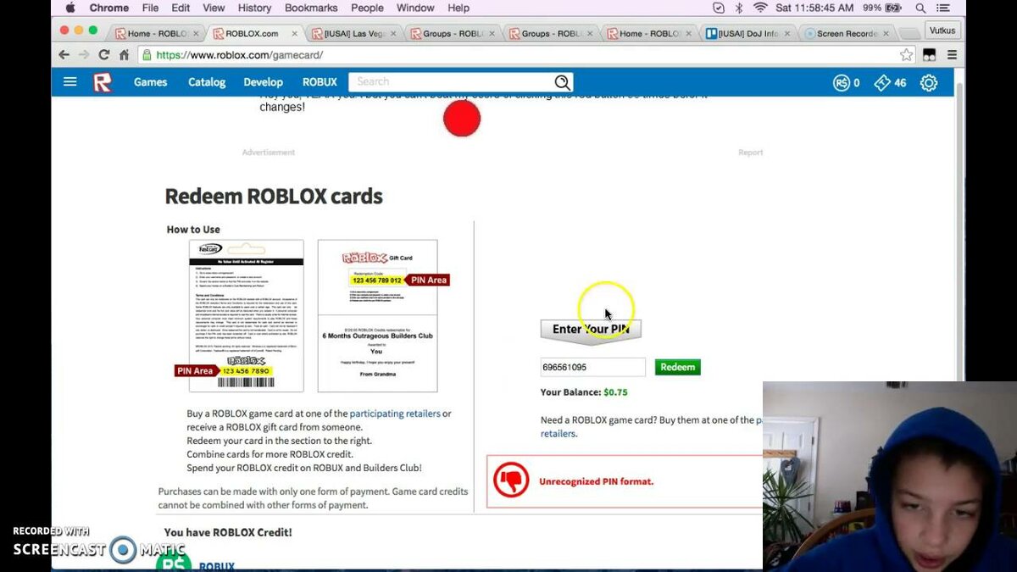Viewport: 1017px width, 572px height.
Task: Close the Las Vegas tab
Action: (x=393, y=34)
